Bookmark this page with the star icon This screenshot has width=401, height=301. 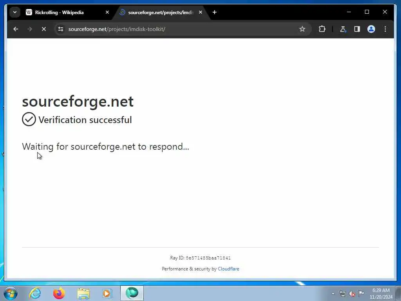(302, 29)
